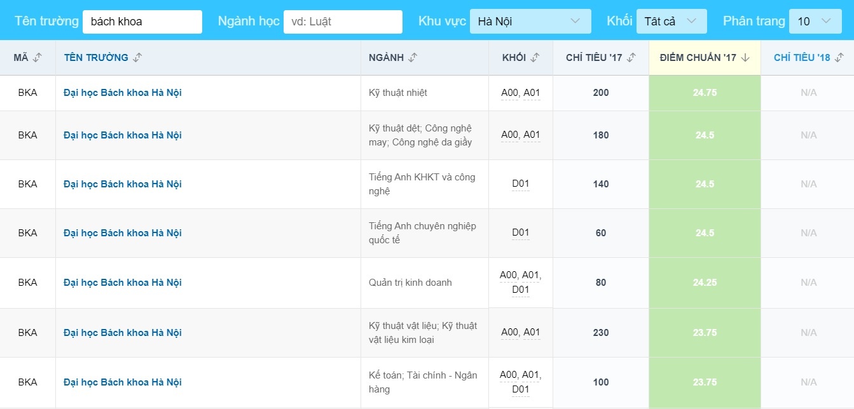Click the ĐIỂM CHUẨN '17 header text

(x=698, y=58)
